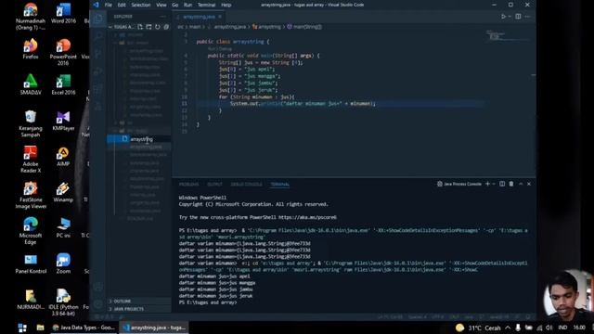Open volume control in system tray

549,328
